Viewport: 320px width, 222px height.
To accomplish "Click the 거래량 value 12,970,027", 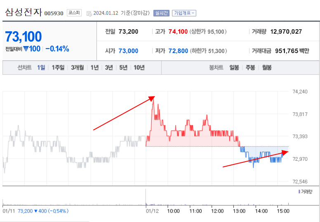I will (286, 32).
